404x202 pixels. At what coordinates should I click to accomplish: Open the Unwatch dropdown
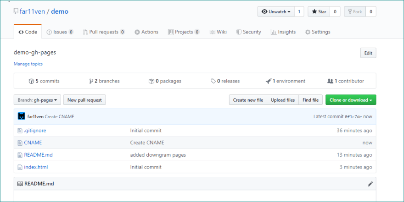tap(276, 11)
